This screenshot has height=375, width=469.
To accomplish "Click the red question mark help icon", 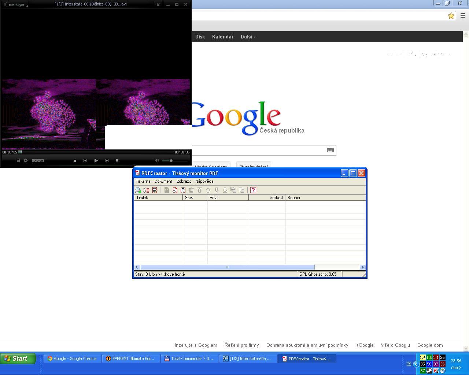I will pyautogui.click(x=253, y=190).
